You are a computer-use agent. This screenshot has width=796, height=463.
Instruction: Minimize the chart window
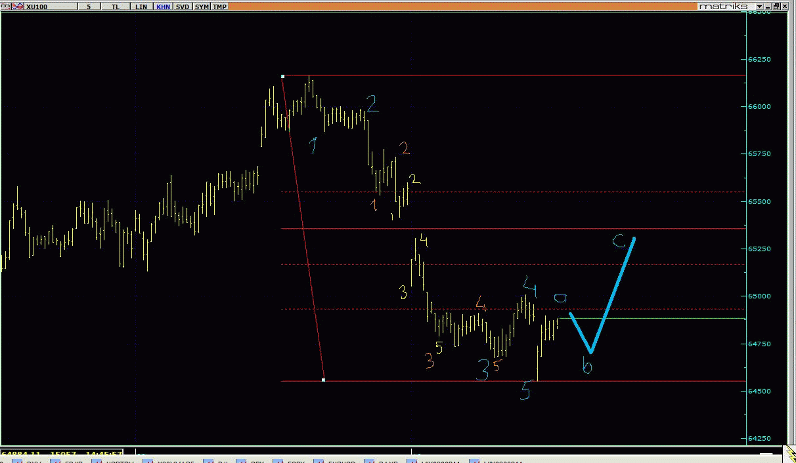[766, 6]
